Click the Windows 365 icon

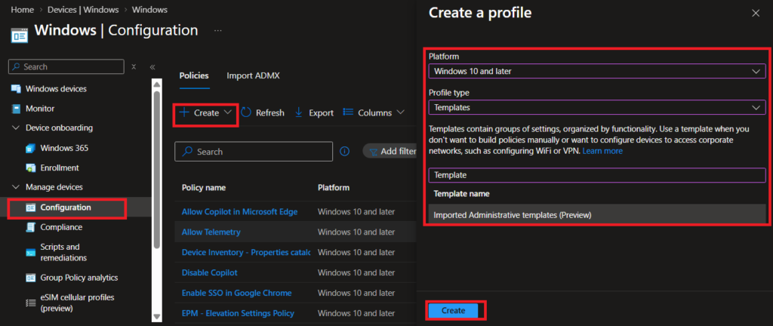[x=30, y=148]
